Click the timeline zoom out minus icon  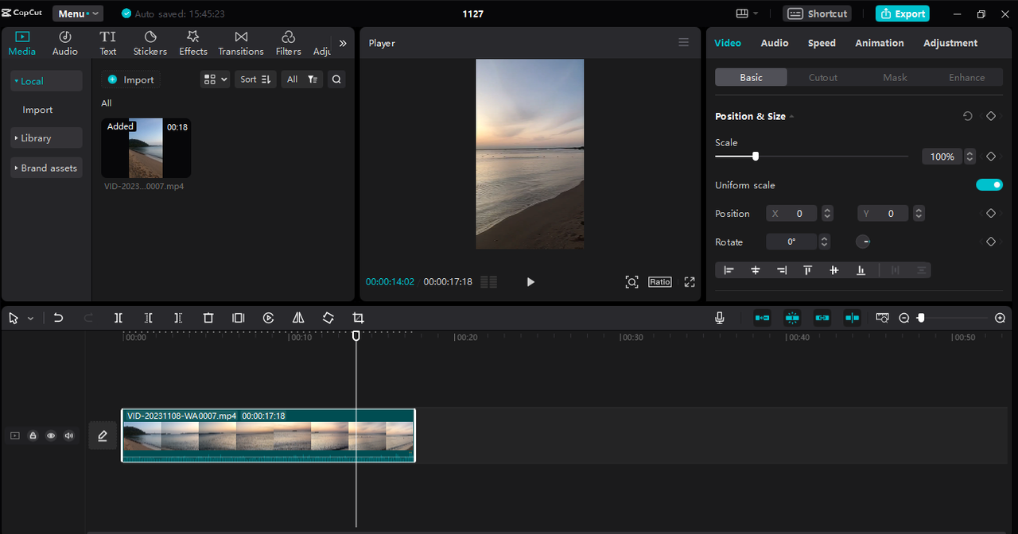click(904, 318)
